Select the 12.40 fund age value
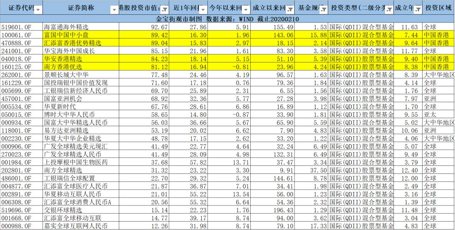Image resolution: width=455 pixels, height=230 pixels. click(408, 170)
